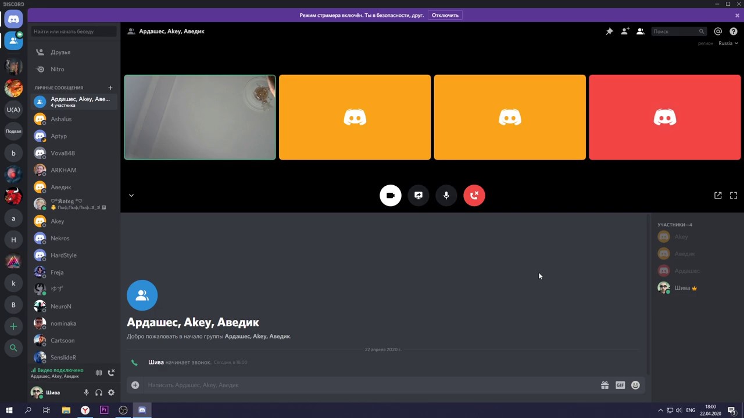The width and height of the screenshot is (744, 418).
Task: Create a new direct message with plus
Action: coord(110,88)
